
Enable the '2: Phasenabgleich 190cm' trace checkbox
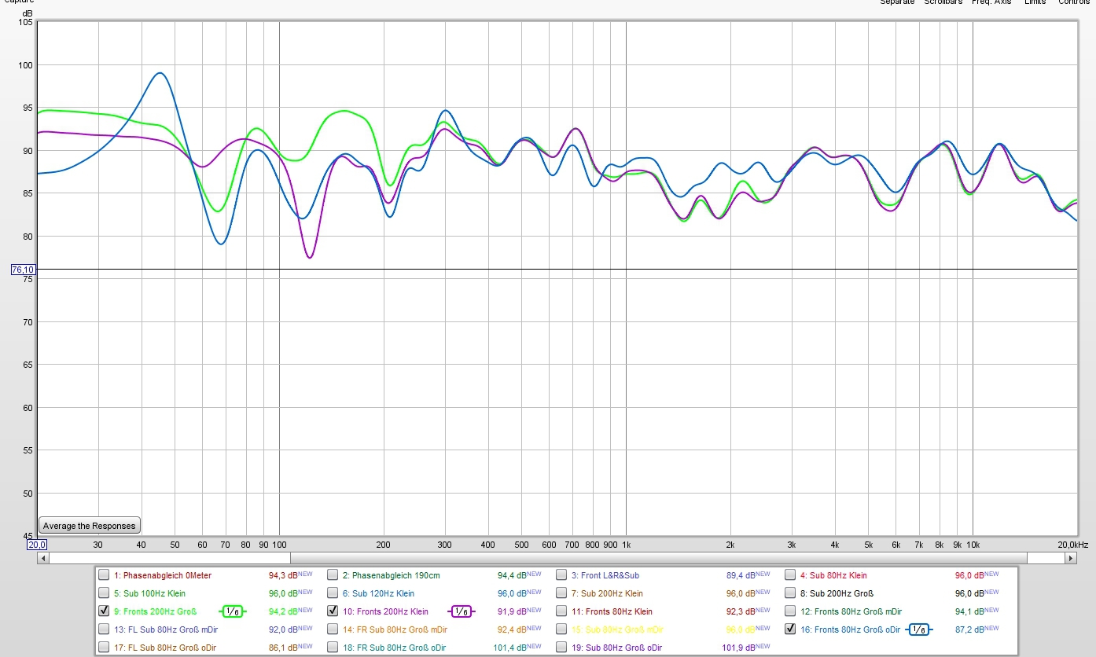(x=333, y=575)
